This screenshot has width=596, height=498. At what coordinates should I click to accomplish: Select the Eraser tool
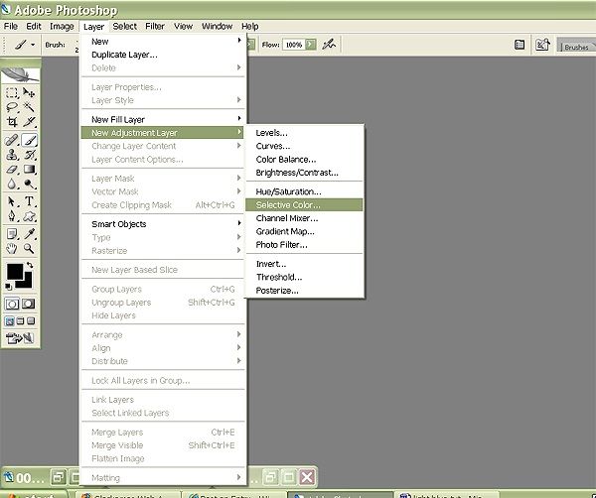(x=12, y=170)
